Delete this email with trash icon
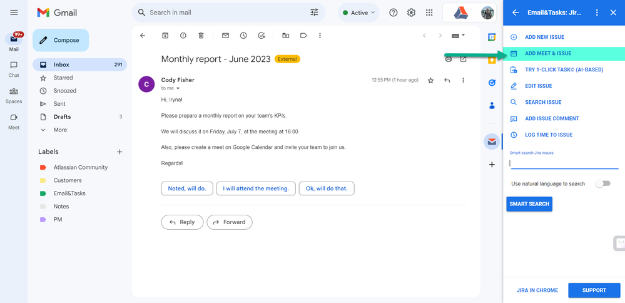 [201, 36]
